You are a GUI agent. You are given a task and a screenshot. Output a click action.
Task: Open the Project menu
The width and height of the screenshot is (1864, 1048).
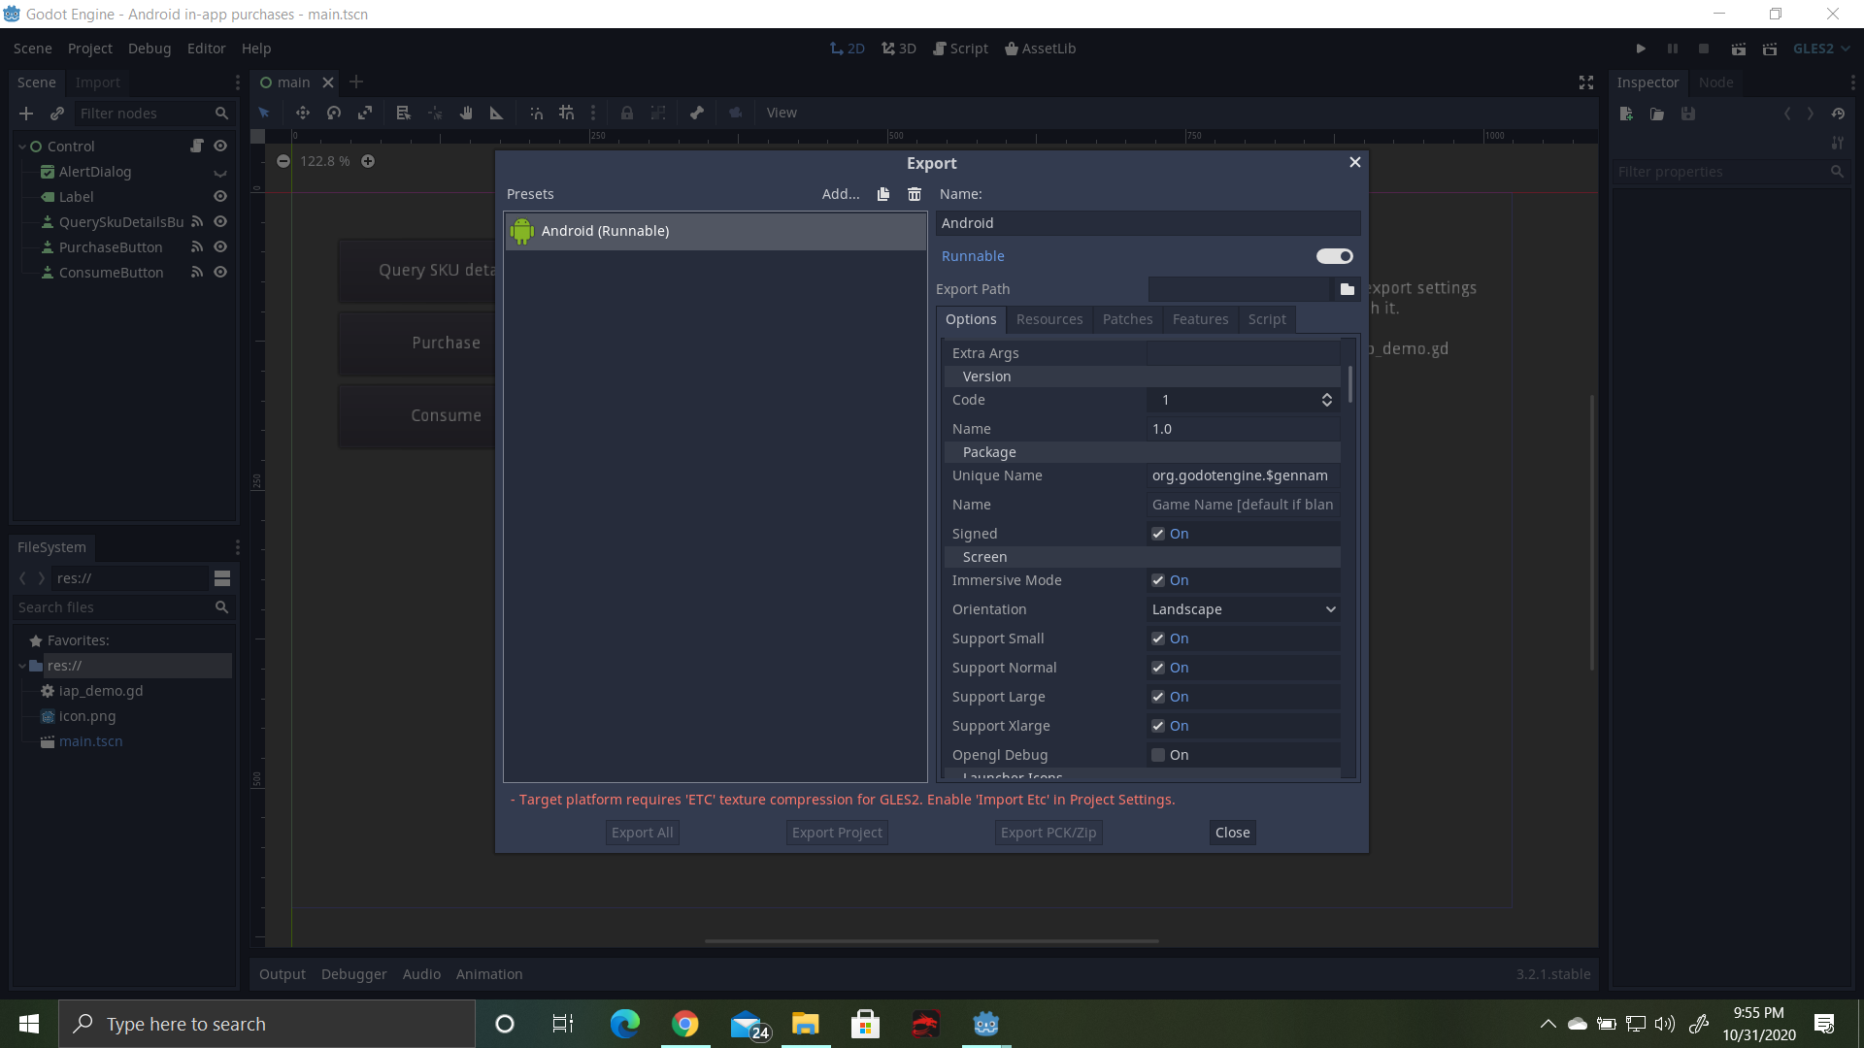(90, 49)
